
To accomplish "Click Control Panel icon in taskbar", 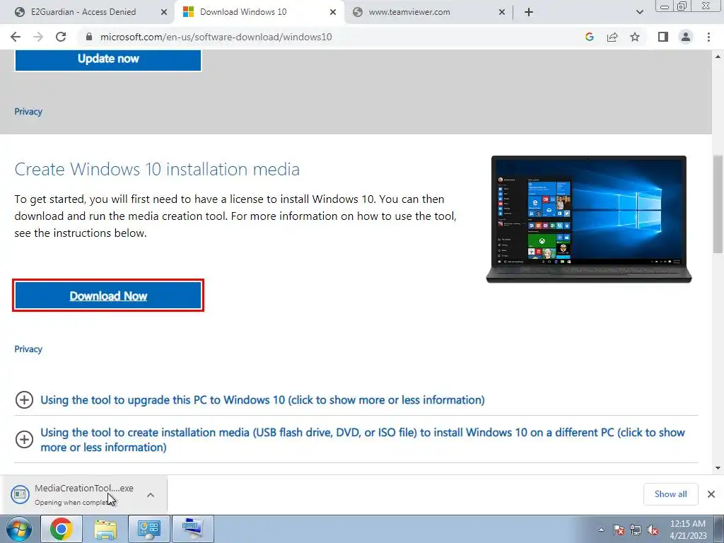I will tap(149, 529).
